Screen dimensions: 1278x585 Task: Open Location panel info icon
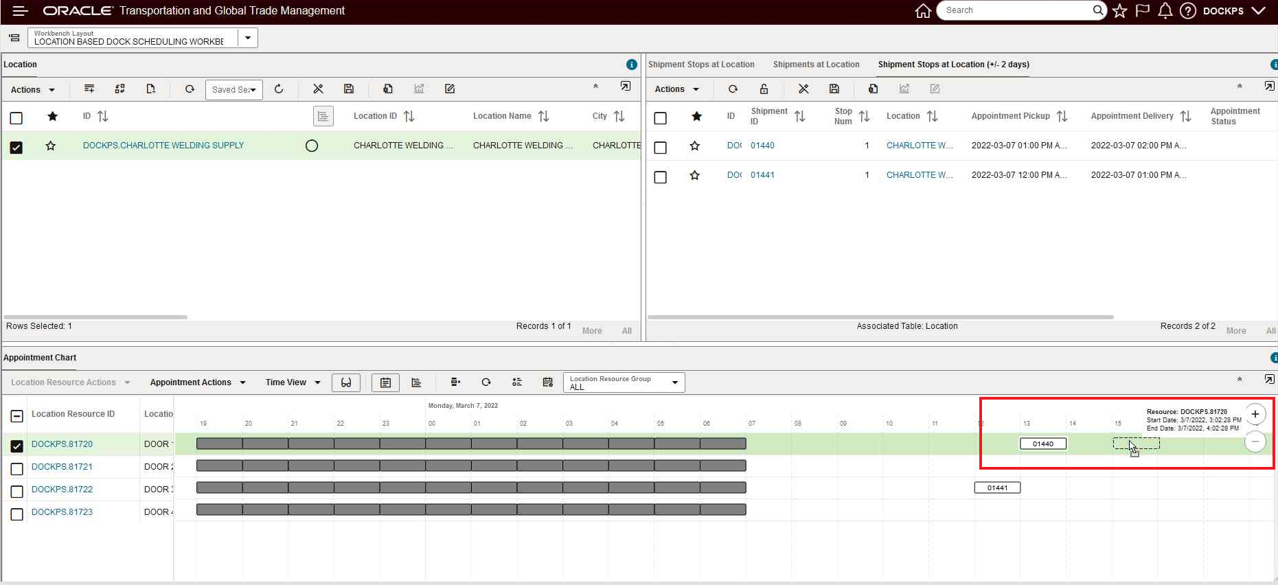pos(632,65)
